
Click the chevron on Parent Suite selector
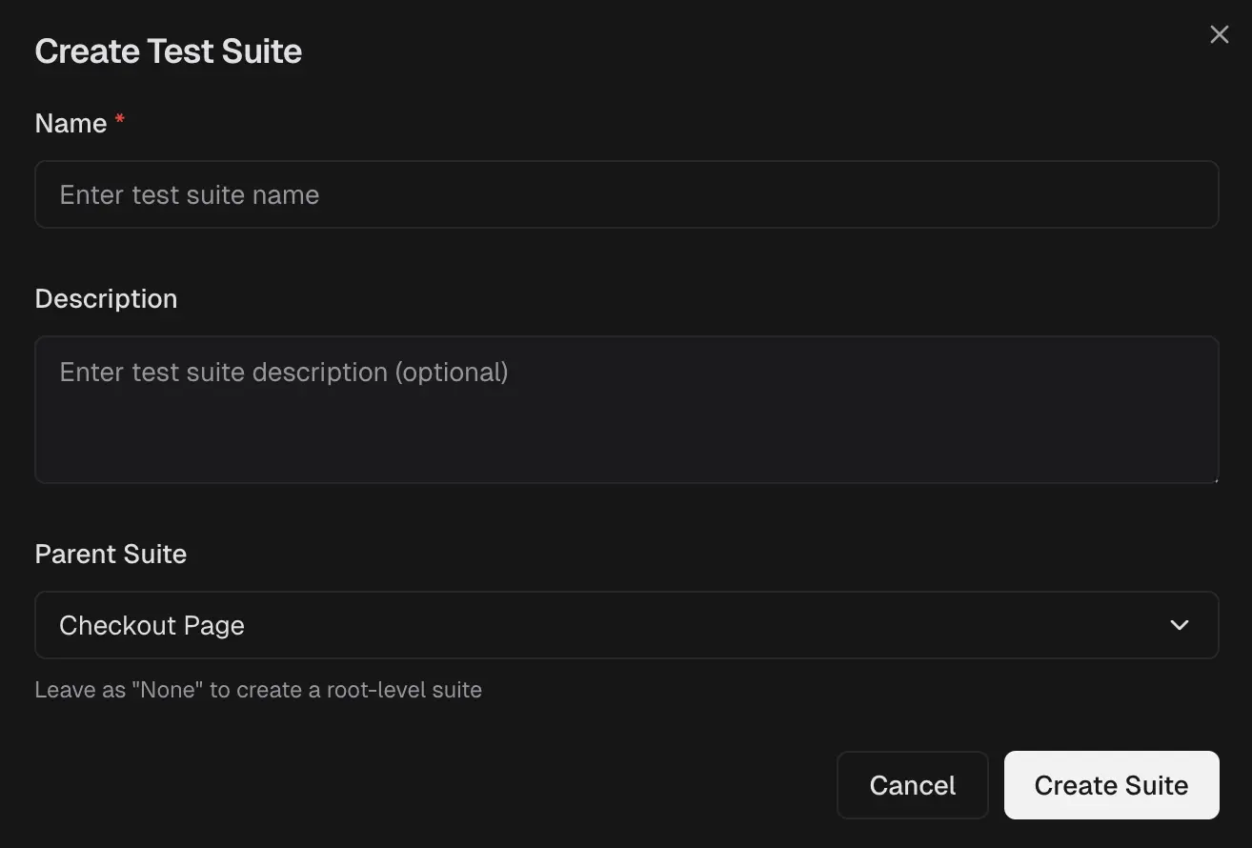pyautogui.click(x=1179, y=625)
